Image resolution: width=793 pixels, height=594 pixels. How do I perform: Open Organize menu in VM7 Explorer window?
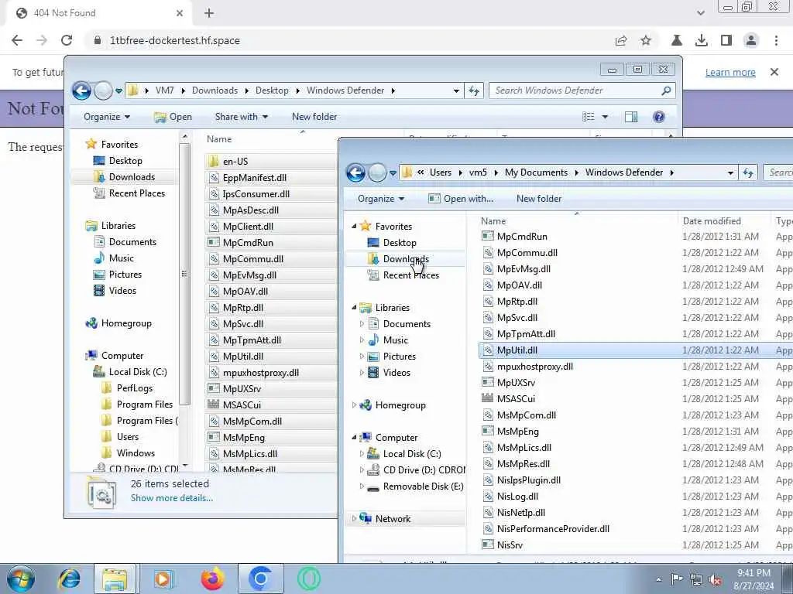pyautogui.click(x=107, y=117)
